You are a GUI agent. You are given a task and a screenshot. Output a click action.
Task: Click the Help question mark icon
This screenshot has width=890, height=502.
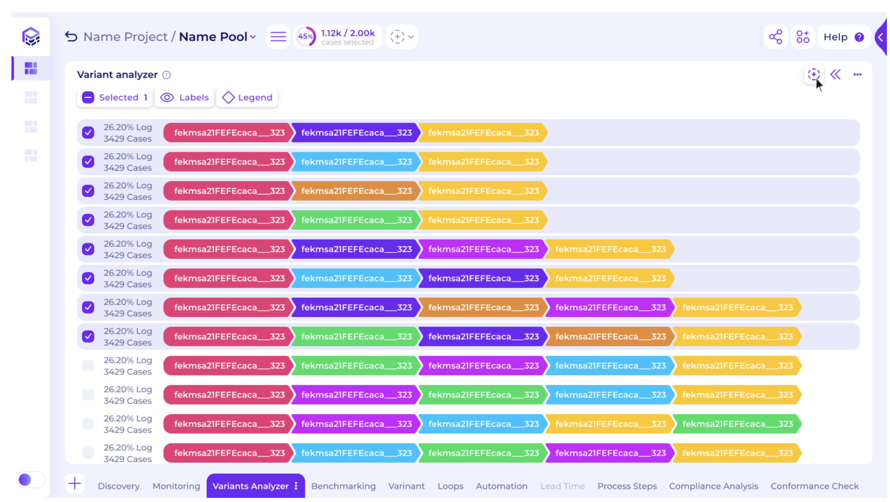point(859,37)
